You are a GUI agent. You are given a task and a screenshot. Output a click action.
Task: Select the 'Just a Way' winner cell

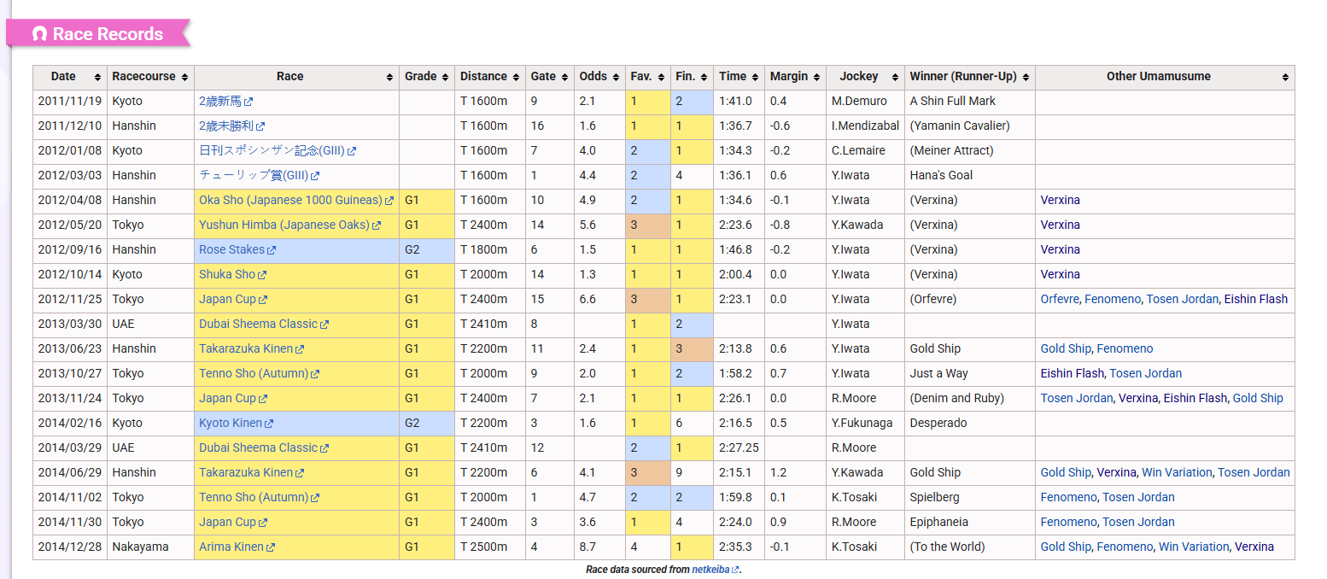point(969,373)
